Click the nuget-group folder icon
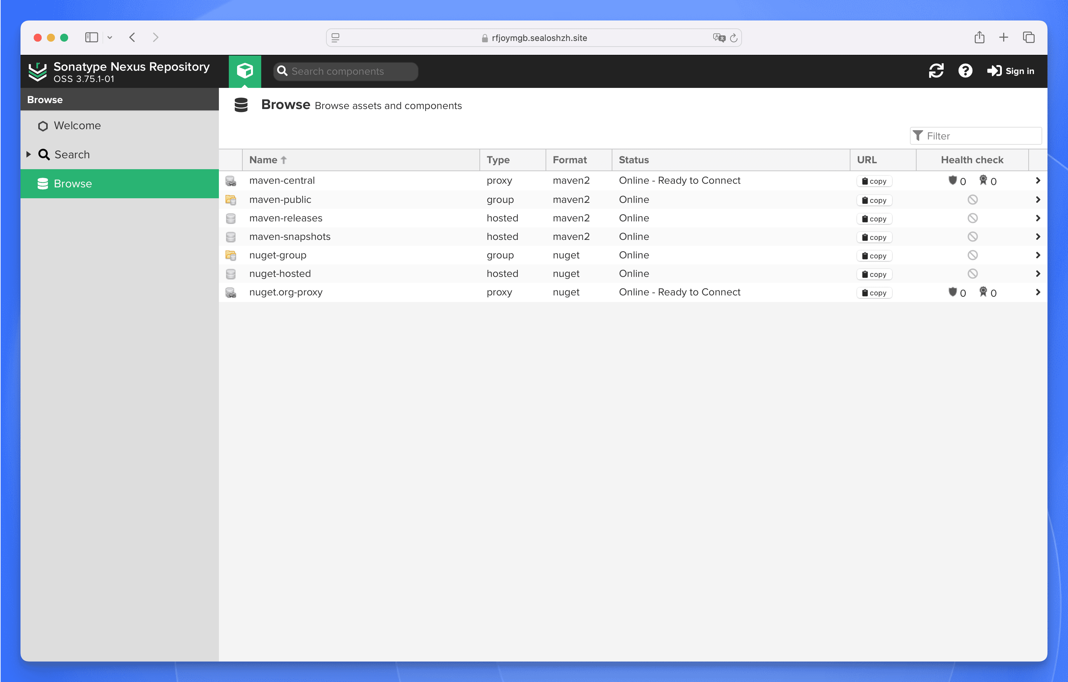1068x682 pixels. [231, 255]
